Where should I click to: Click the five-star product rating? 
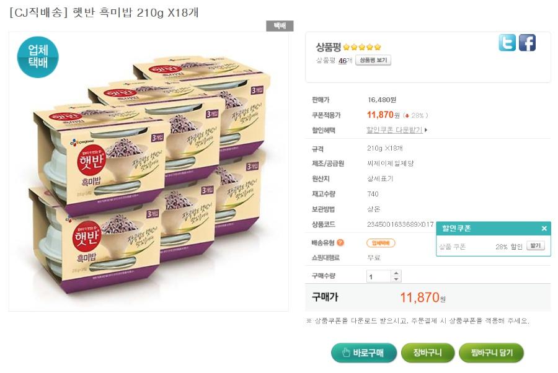pos(362,47)
